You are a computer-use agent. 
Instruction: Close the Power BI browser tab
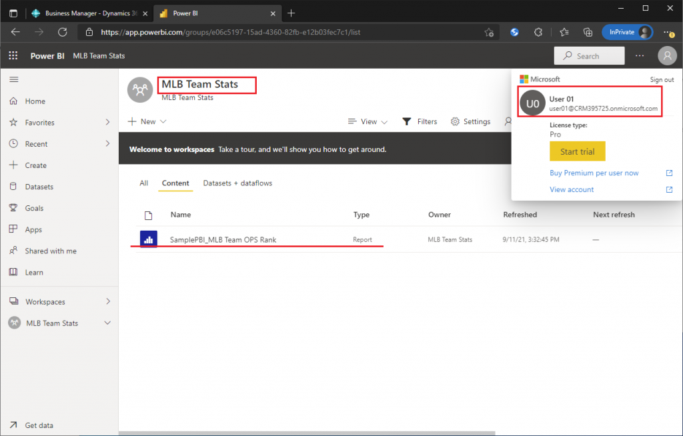273,13
